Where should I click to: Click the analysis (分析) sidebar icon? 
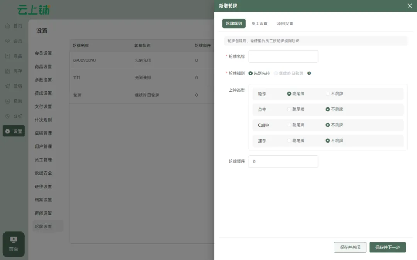point(7,116)
